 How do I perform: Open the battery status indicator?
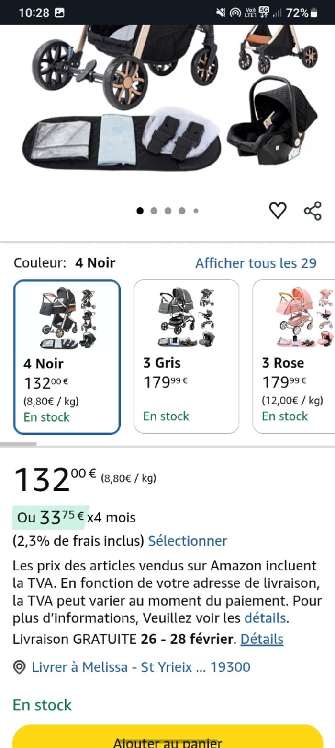(314, 13)
